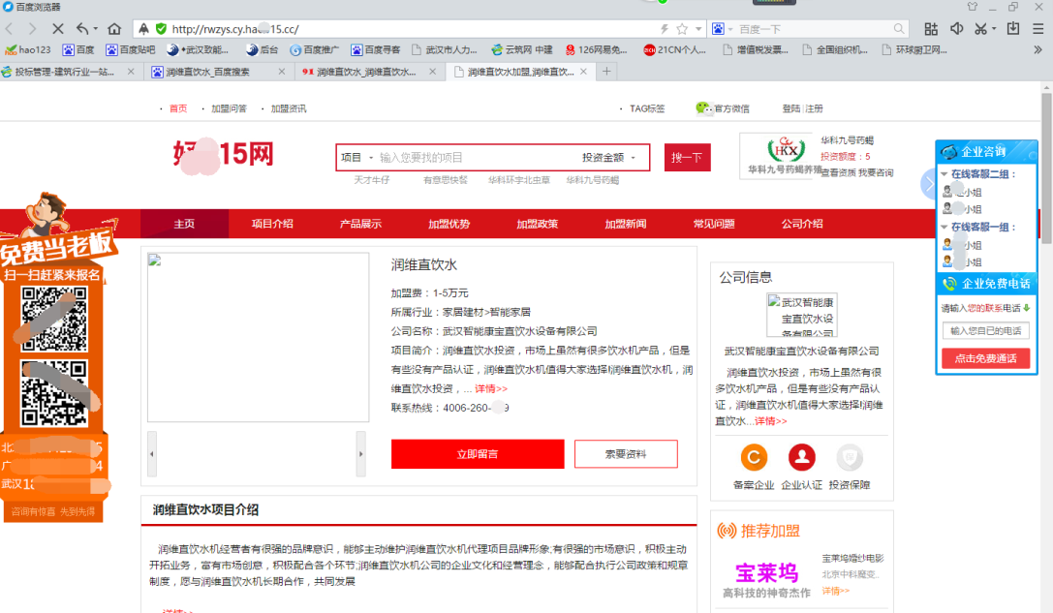1053x613 pixels.
Task: Click the page vertical scrollbar
Action: pos(1046,168)
